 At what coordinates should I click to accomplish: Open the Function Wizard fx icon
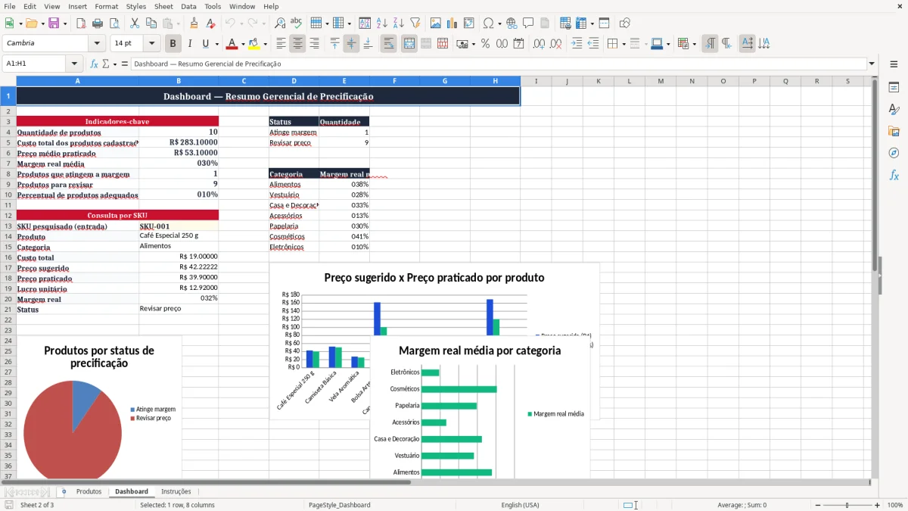point(94,64)
